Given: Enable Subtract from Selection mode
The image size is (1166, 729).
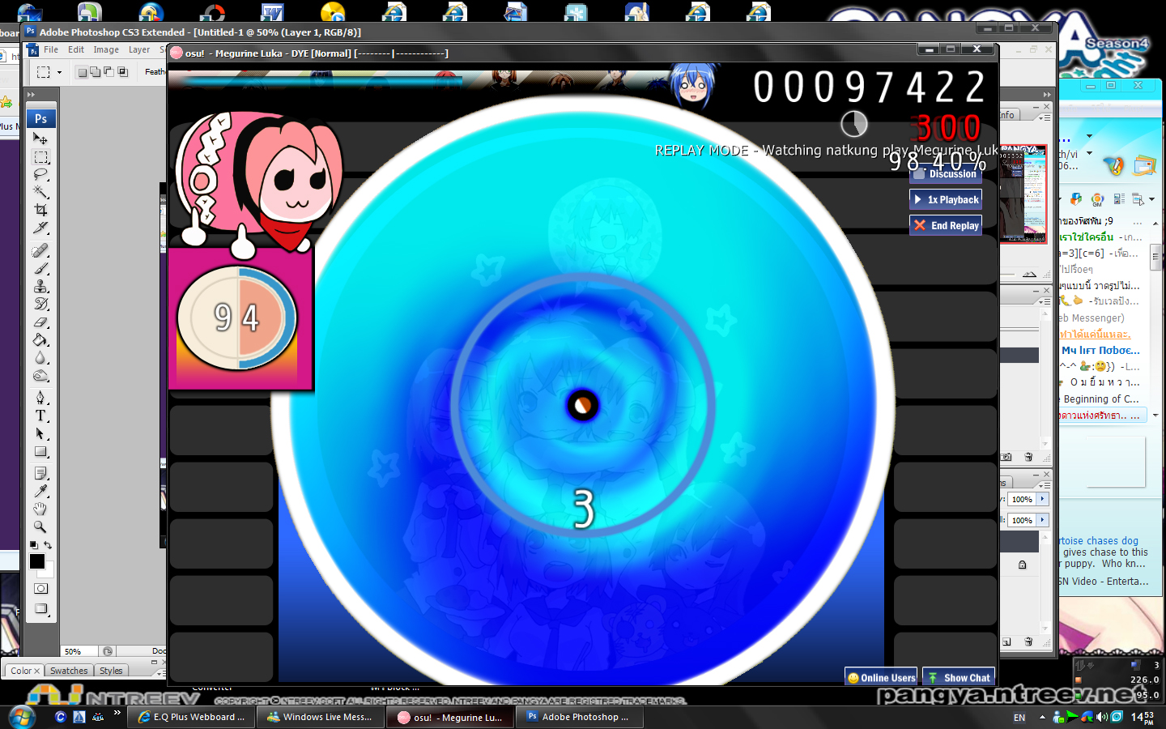Looking at the screenshot, I should coord(109,72).
